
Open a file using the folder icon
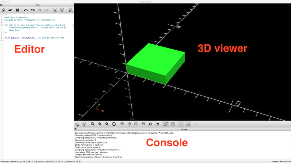(10, 10)
